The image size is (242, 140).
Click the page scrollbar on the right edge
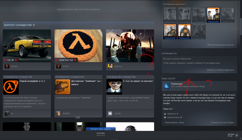tap(241, 26)
